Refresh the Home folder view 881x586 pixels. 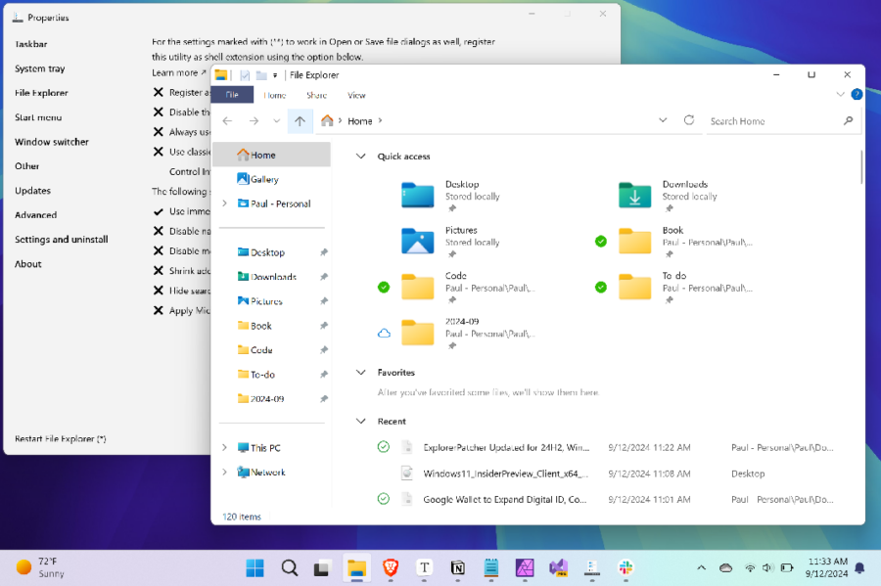point(688,120)
